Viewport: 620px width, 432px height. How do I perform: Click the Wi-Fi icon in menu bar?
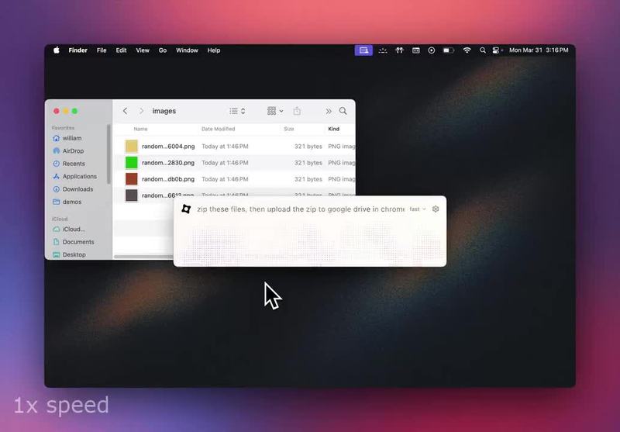pyautogui.click(x=467, y=50)
